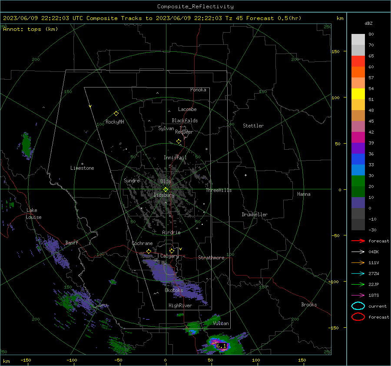Viewport: 391px width, 366px height.
Task: Click the Composite Tracks timestamp header line
Action: tap(152, 18)
